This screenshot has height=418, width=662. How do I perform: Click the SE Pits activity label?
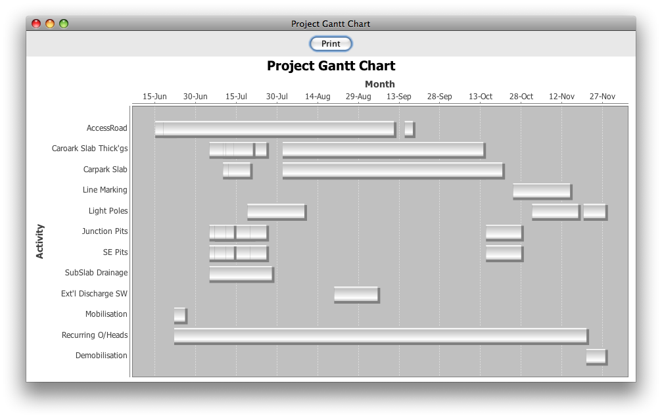pyautogui.click(x=115, y=252)
